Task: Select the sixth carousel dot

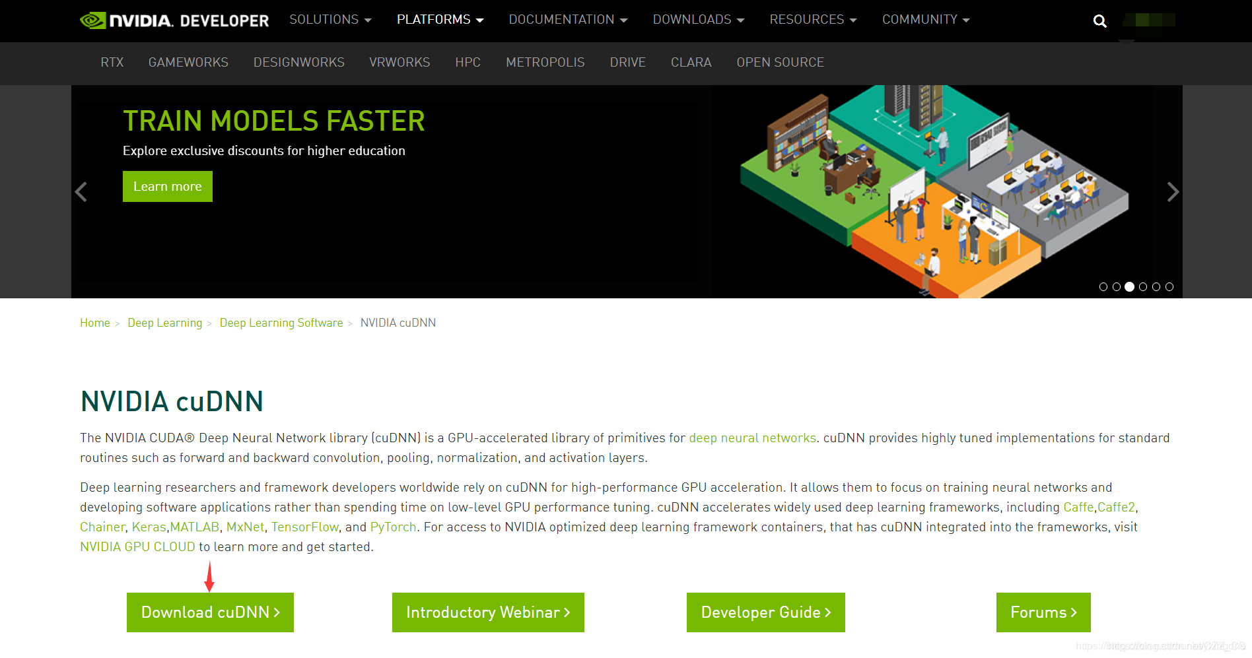Action: pyautogui.click(x=1169, y=286)
